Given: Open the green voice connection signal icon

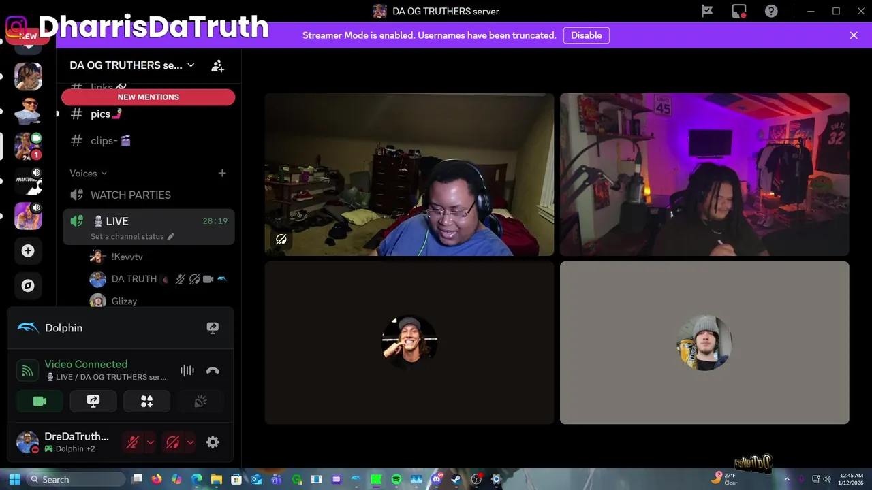Looking at the screenshot, I should pyautogui.click(x=27, y=370).
